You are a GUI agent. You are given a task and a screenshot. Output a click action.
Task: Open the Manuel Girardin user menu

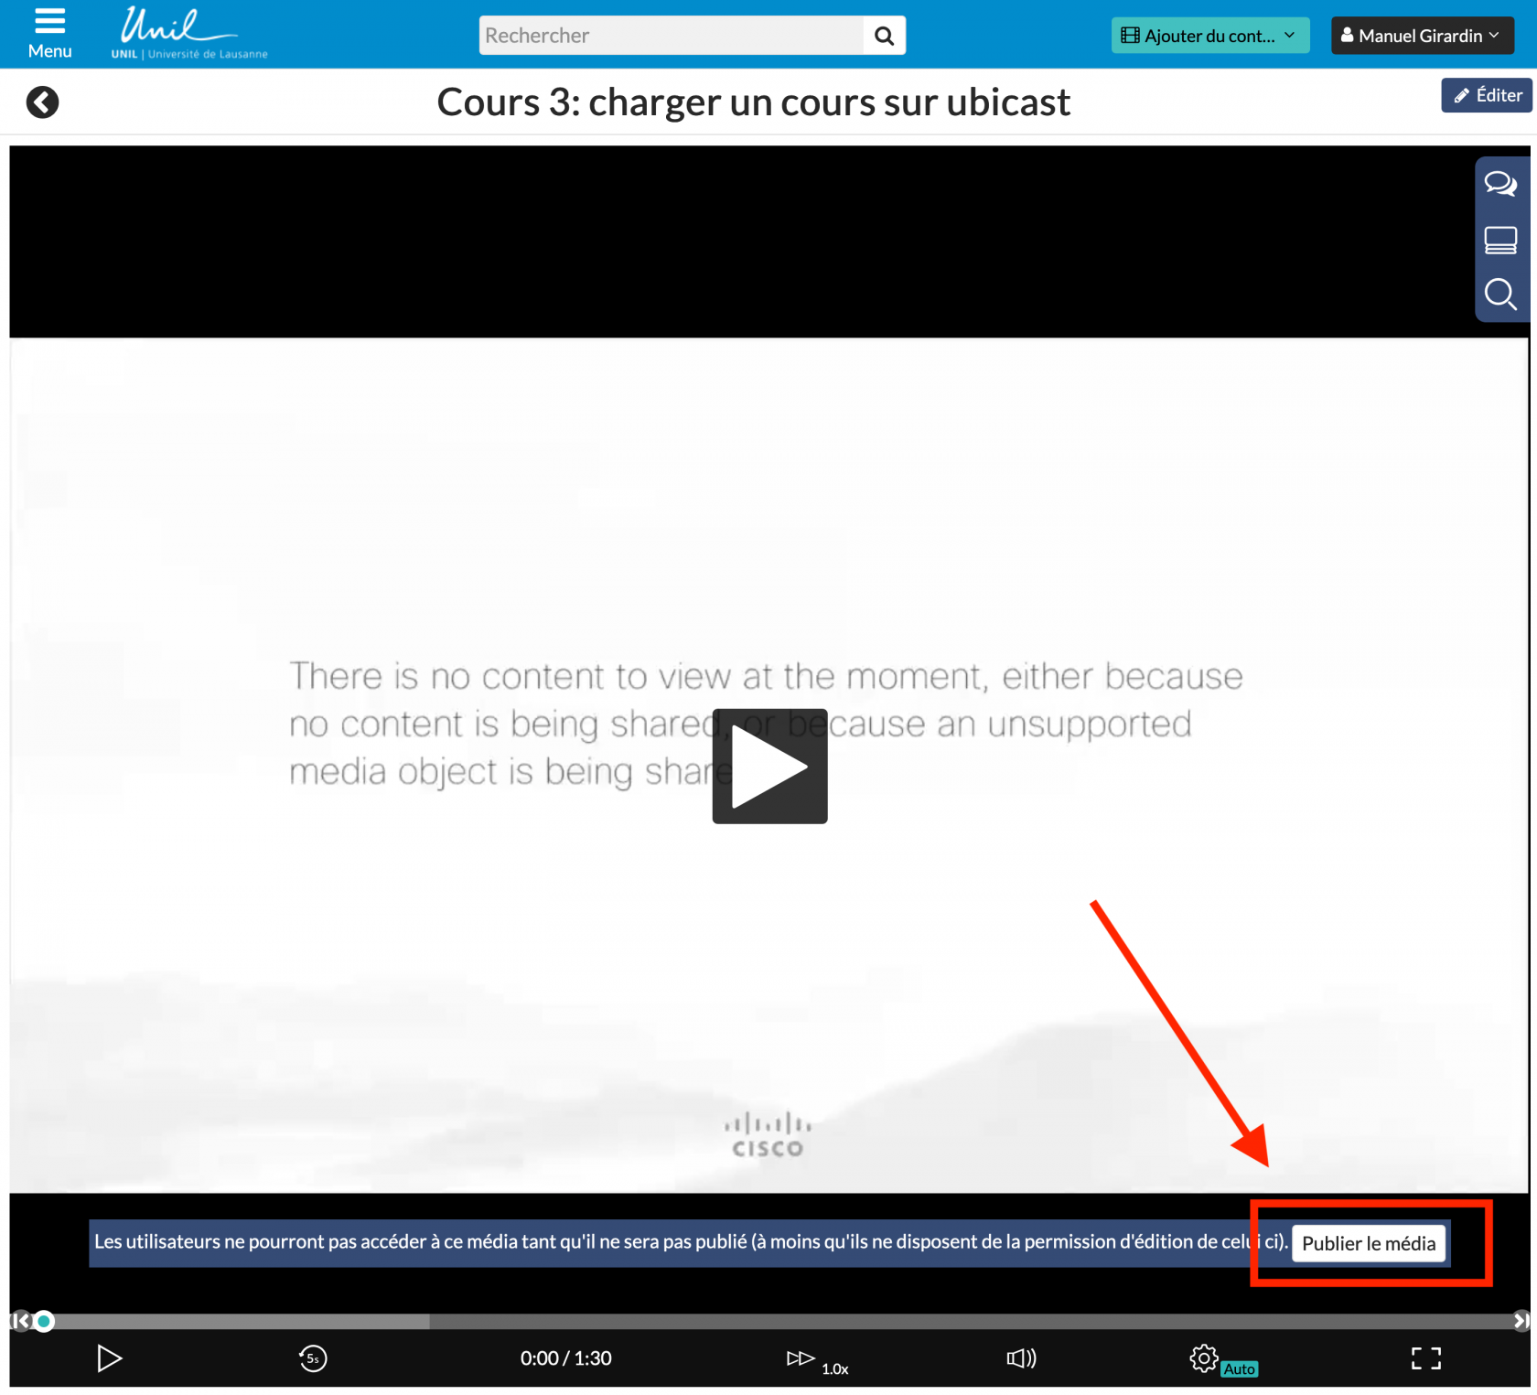tap(1421, 36)
